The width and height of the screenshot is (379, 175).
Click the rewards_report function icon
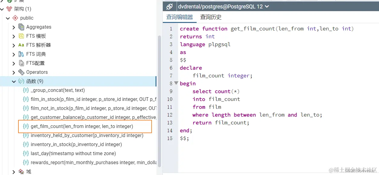[26, 163]
